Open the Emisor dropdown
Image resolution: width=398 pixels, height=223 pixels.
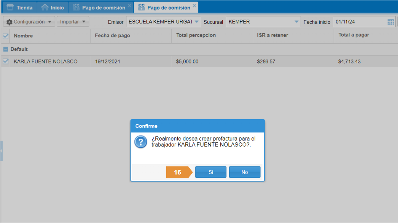tap(196, 22)
